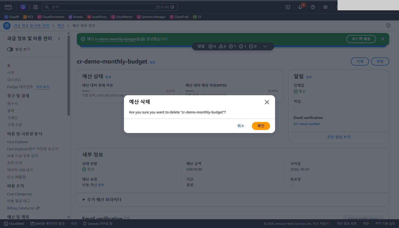Image resolution: width=399 pixels, height=228 pixels.
Task: Close the 예산 삭제 dialog with X
Action: tap(267, 102)
